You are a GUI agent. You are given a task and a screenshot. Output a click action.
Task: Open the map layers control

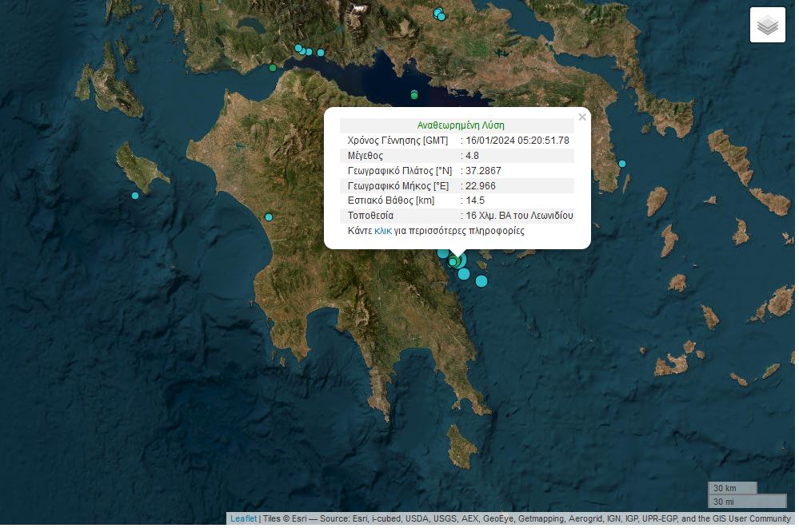coord(767,25)
